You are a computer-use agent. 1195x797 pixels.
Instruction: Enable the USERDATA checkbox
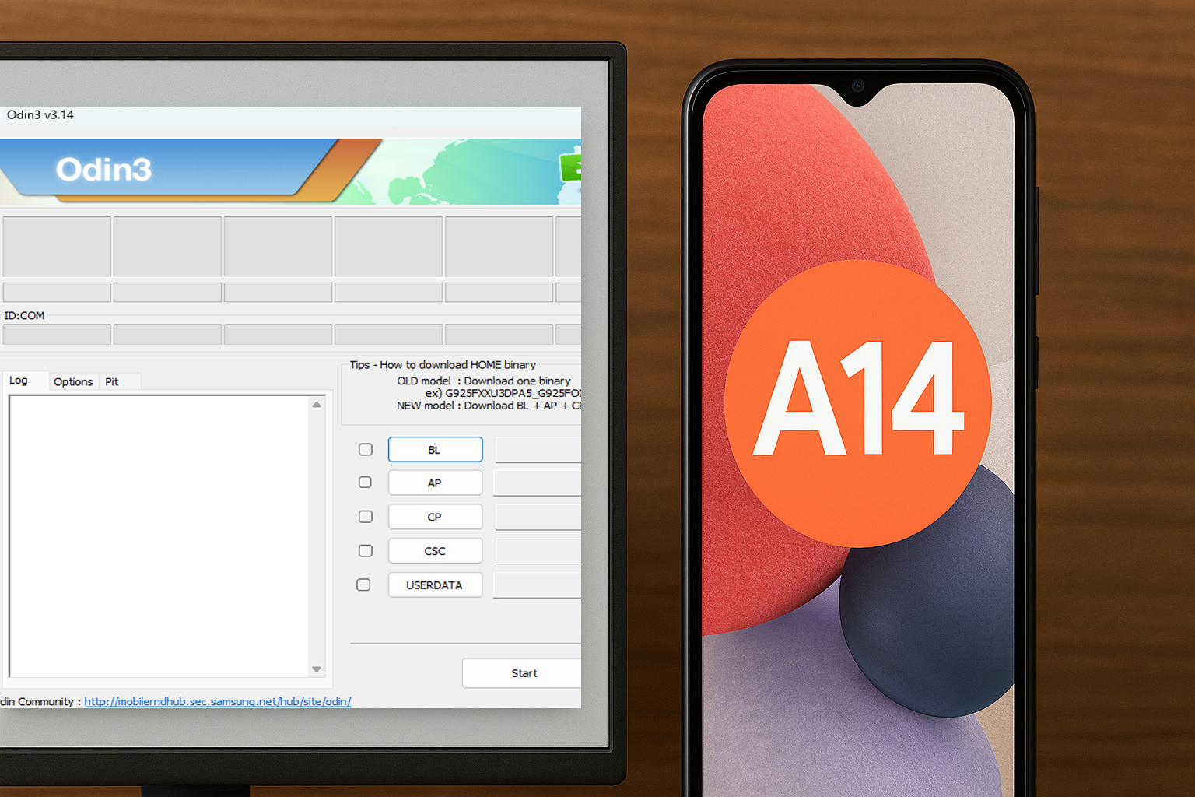coord(363,585)
